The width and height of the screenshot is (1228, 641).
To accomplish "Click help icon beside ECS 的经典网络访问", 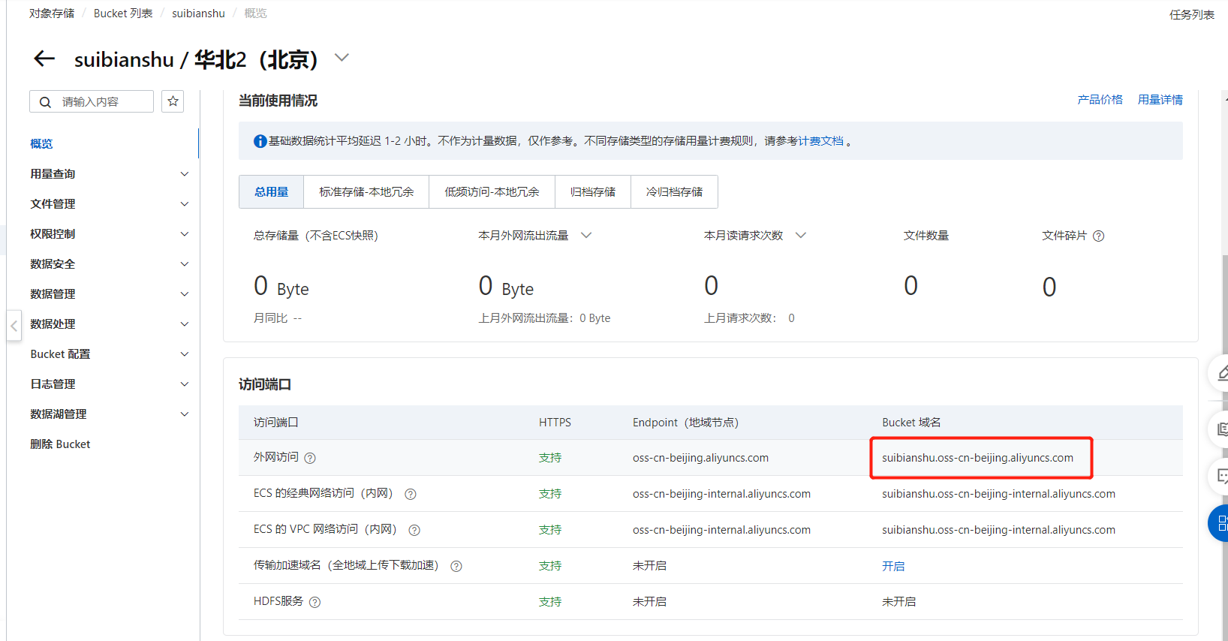I will tap(411, 494).
